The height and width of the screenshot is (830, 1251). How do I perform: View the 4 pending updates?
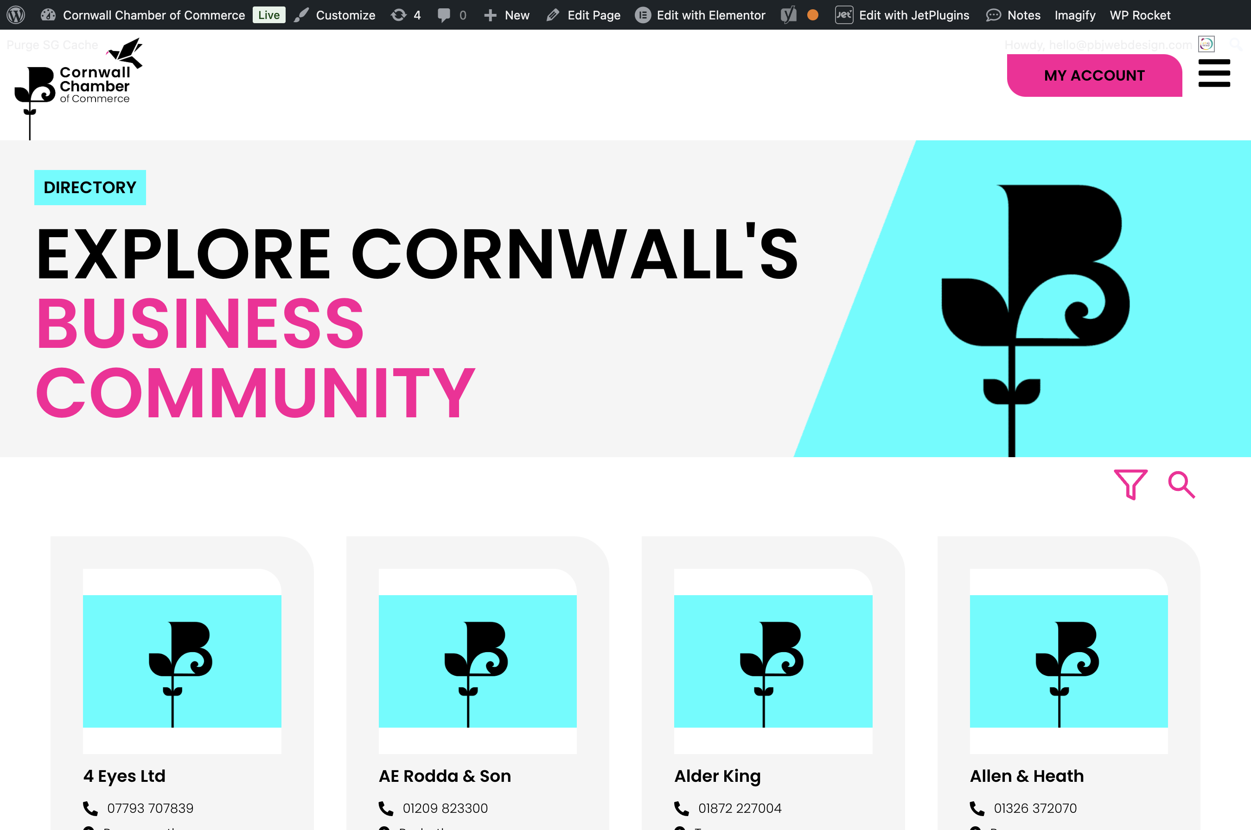[x=406, y=15]
